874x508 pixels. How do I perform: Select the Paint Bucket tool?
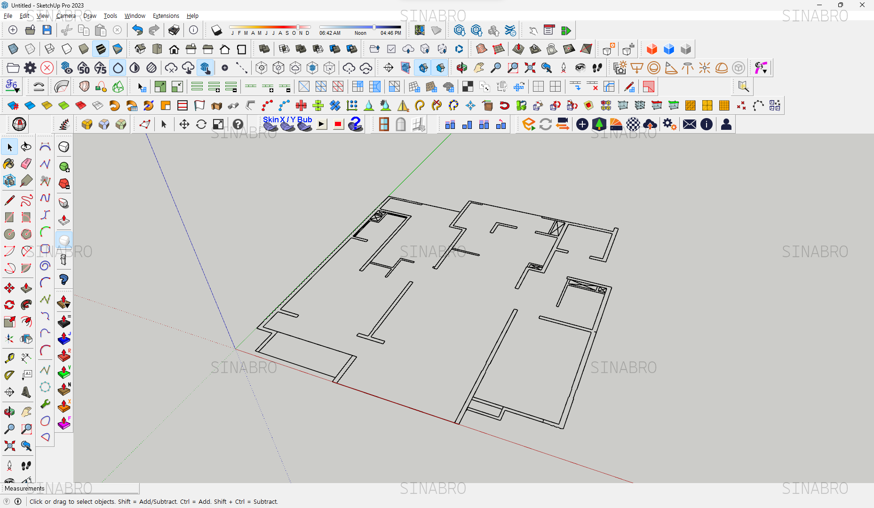[x=9, y=164]
